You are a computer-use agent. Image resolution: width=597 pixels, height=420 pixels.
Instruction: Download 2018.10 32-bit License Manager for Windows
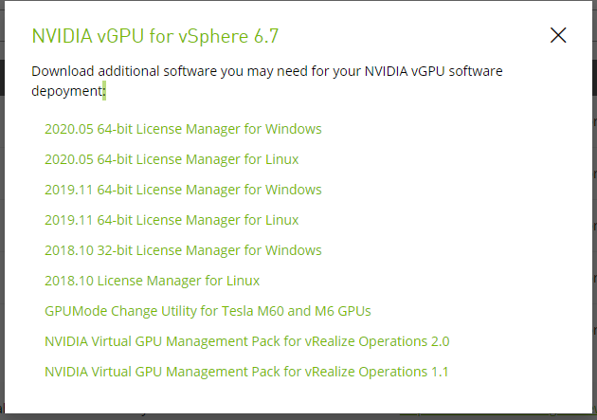183,250
